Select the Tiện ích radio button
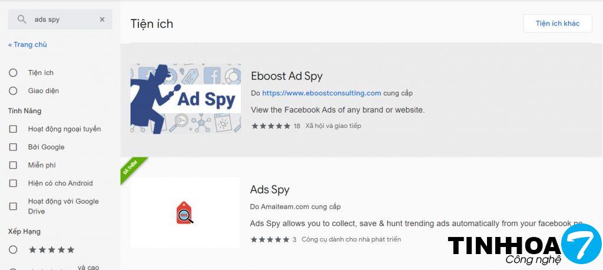Viewport: 603px width, 270px height. [x=13, y=73]
